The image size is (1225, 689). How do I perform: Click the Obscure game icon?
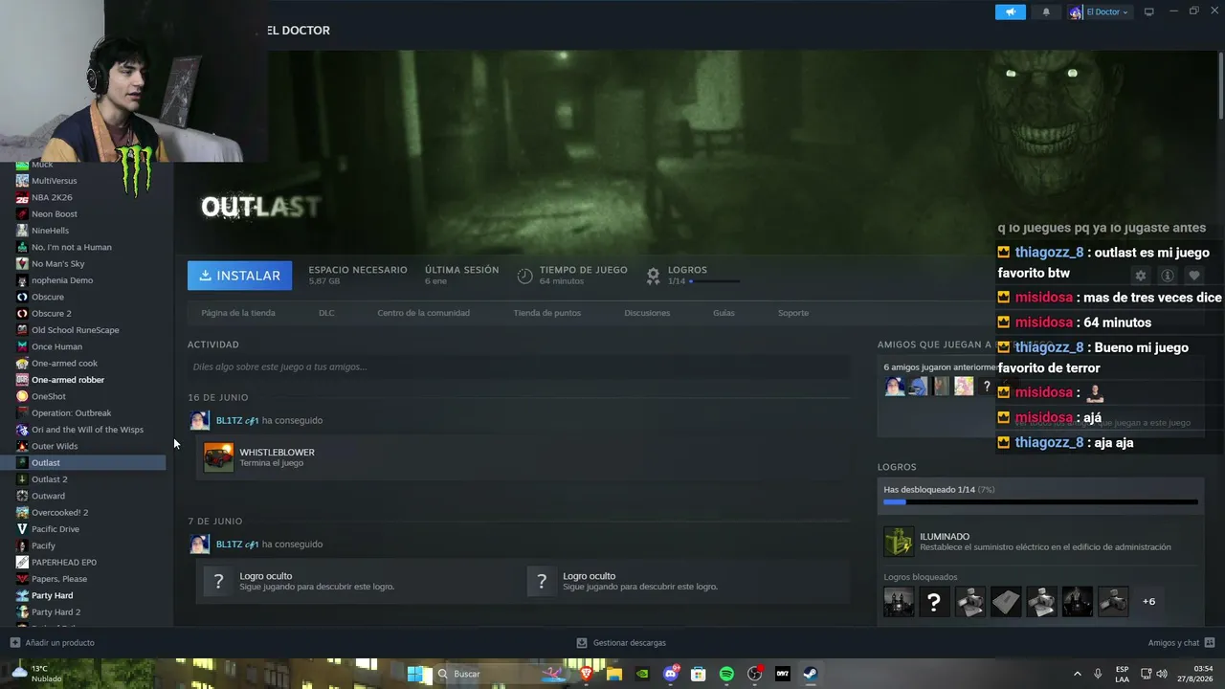(22, 297)
